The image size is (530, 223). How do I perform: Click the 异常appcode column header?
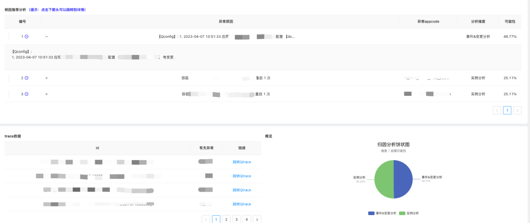click(x=428, y=21)
